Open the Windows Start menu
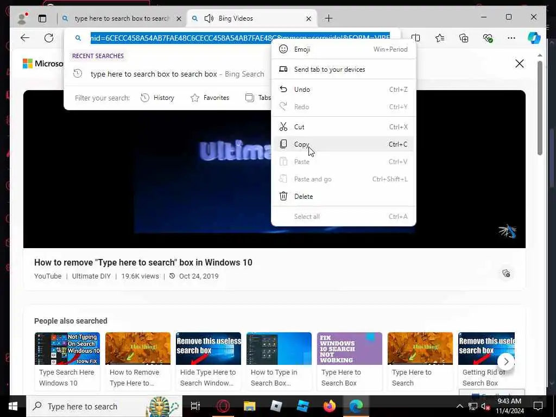 coord(13,406)
